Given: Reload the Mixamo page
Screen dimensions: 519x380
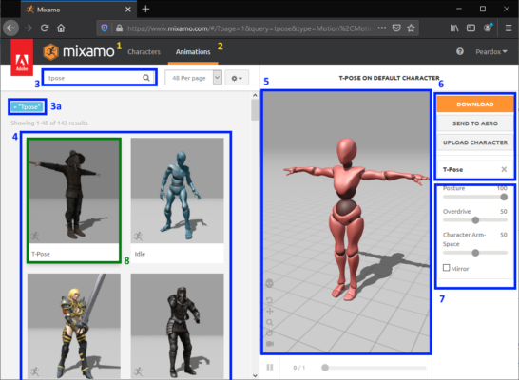Looking at the screenshot, I should tap(45, 28).
